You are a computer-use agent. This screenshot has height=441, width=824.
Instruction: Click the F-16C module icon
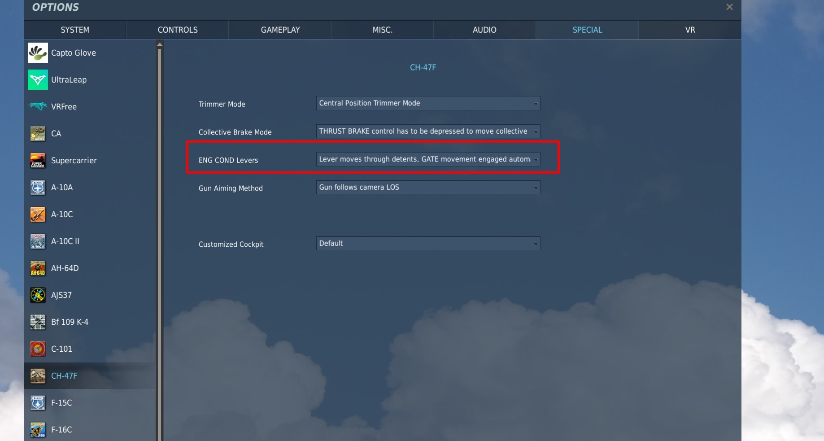tap(38, 430)
